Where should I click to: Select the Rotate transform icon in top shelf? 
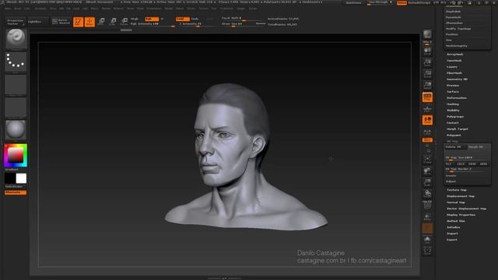(x=124, y=22)
